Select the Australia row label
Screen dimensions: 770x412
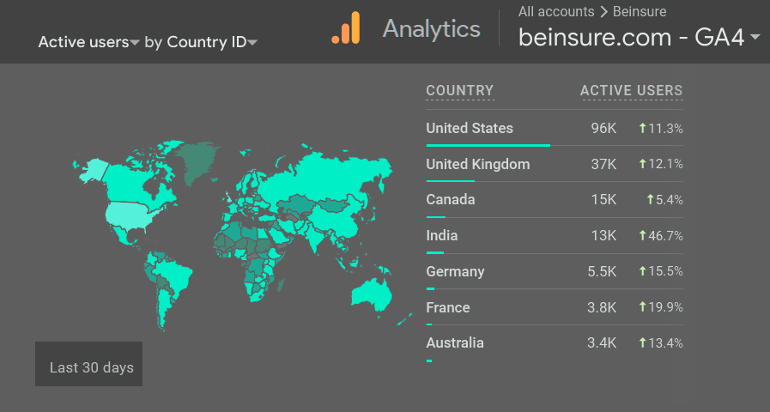point(455,342)
